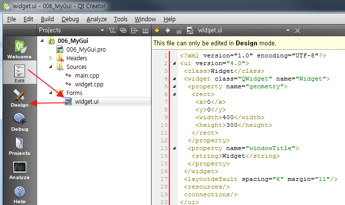Click the <width>400</width> line
Image resolution: width=345 pixels, height=205 pixels.
coord(230,117)
